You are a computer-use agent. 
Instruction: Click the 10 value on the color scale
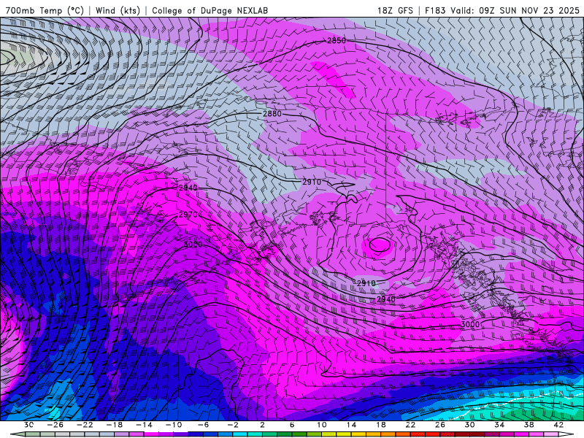322,425
